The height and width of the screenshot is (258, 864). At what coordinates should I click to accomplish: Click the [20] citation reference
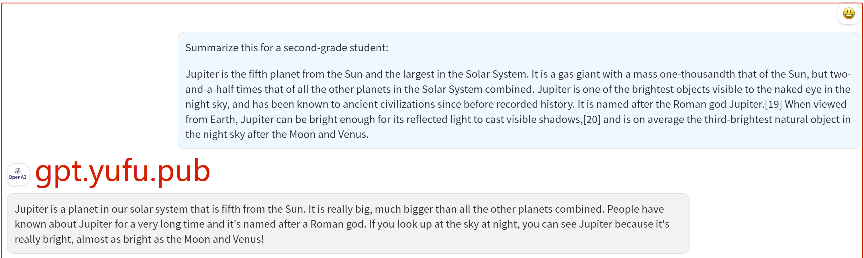tap(592, 120)
